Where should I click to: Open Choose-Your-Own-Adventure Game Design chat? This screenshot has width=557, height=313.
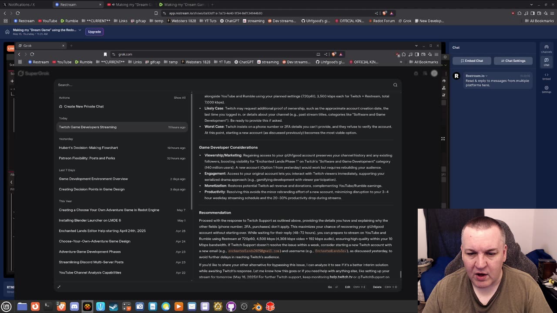coord(122,241)
